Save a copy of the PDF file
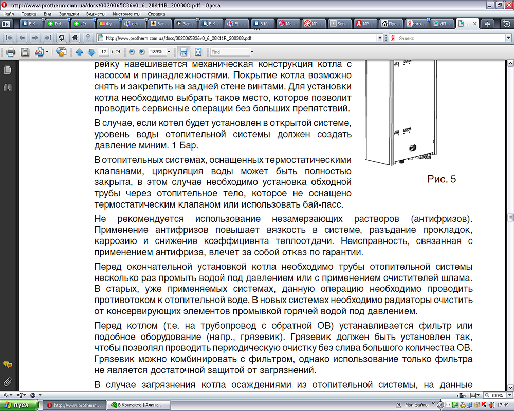The height and width of the screenshot is (411, 514). pyautogui.click(x=25, y=51)
